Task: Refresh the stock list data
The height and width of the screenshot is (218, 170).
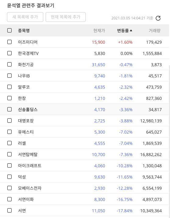Action: (158, 18)
